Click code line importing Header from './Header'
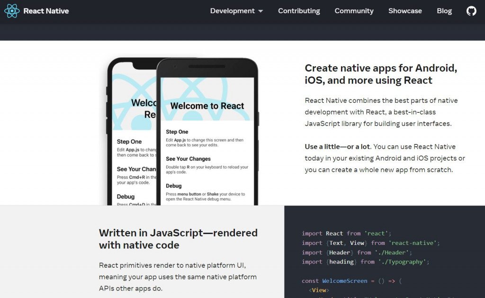Viewport: 485px width, 298px height. (357, 253)
